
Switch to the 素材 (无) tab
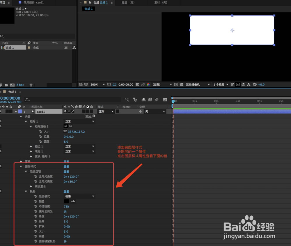(161, 2)
